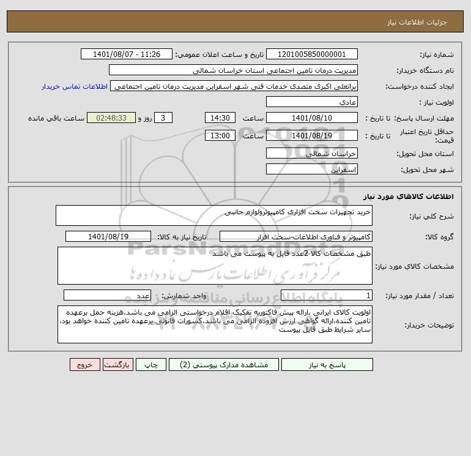This screenshot has width=471, height=456.
Task: Click the request creator field براتعلی اکبری
Action: coord(234,86)
